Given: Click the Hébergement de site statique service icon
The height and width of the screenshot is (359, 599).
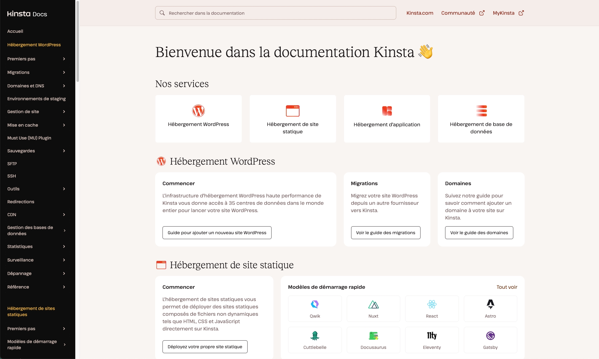Looking at the screenshot, I should (x=292, y=111).
